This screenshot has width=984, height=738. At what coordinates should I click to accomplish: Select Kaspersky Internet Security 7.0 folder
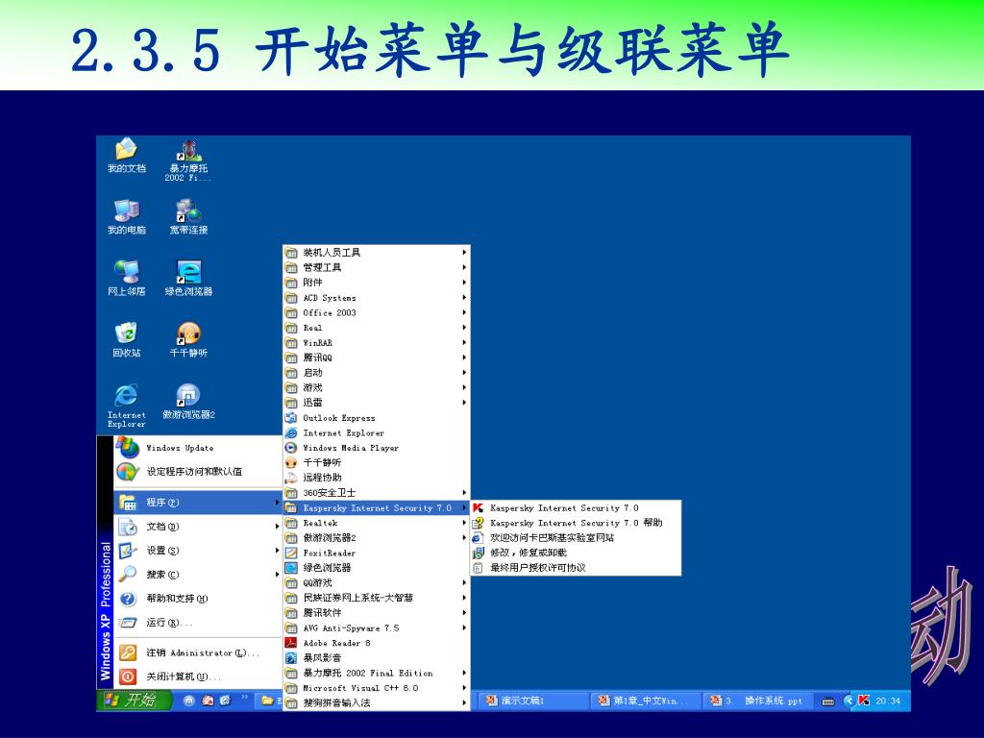377,507
